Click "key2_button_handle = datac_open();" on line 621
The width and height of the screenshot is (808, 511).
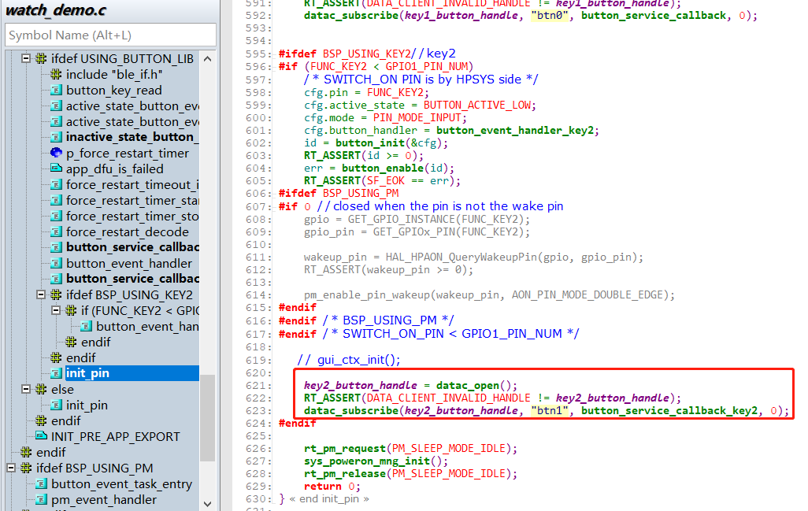(410, 385)
